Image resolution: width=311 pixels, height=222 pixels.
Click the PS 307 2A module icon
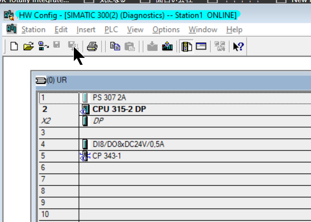coord(85,98)
